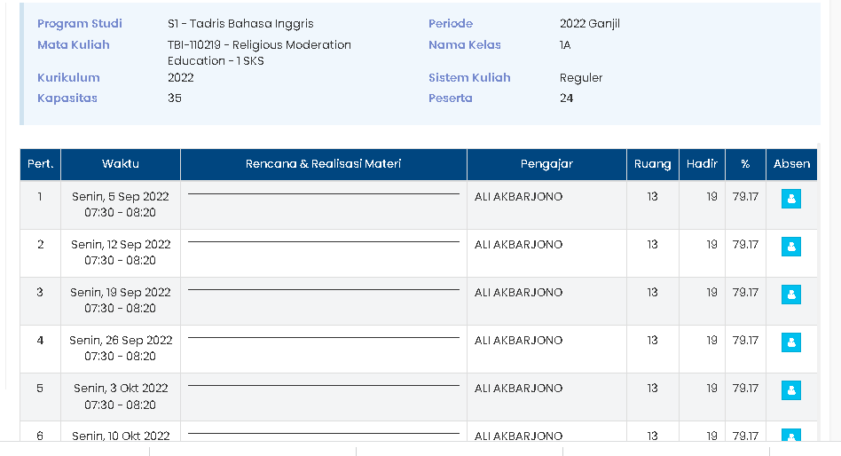Select the Senin, 3 Okt 2022 schedule cell
The height and width of the screenshot is (456, 841).
121,397
